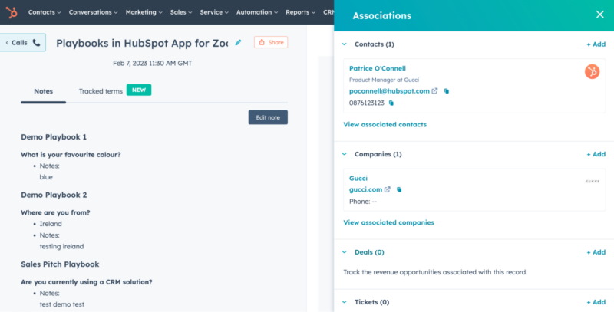Add a deal association
This screenshot has height=312, width=614.
tap(596, 252)
